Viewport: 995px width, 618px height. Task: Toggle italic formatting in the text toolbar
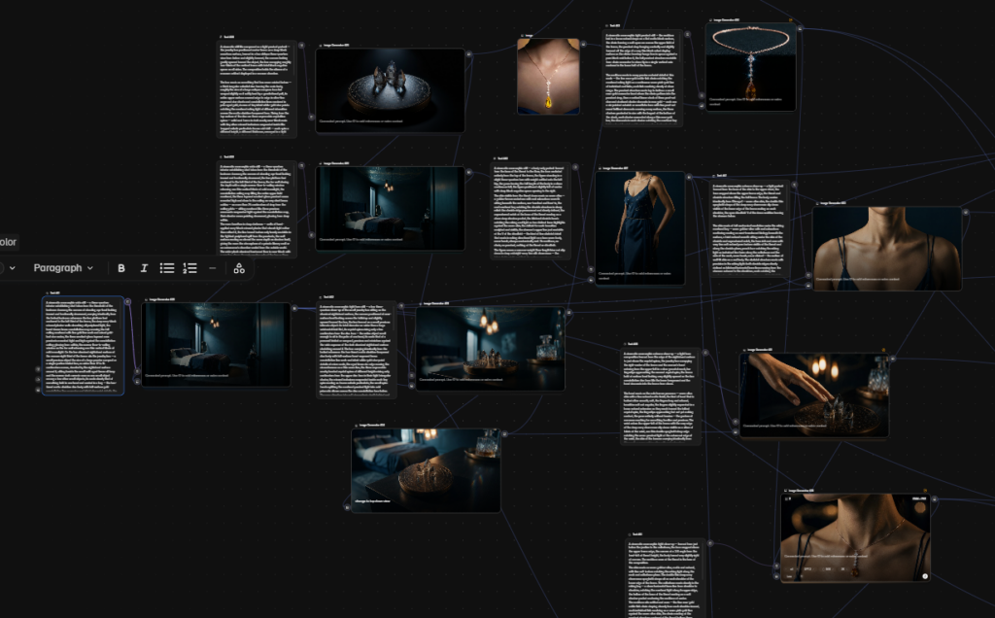coord(144,268)
